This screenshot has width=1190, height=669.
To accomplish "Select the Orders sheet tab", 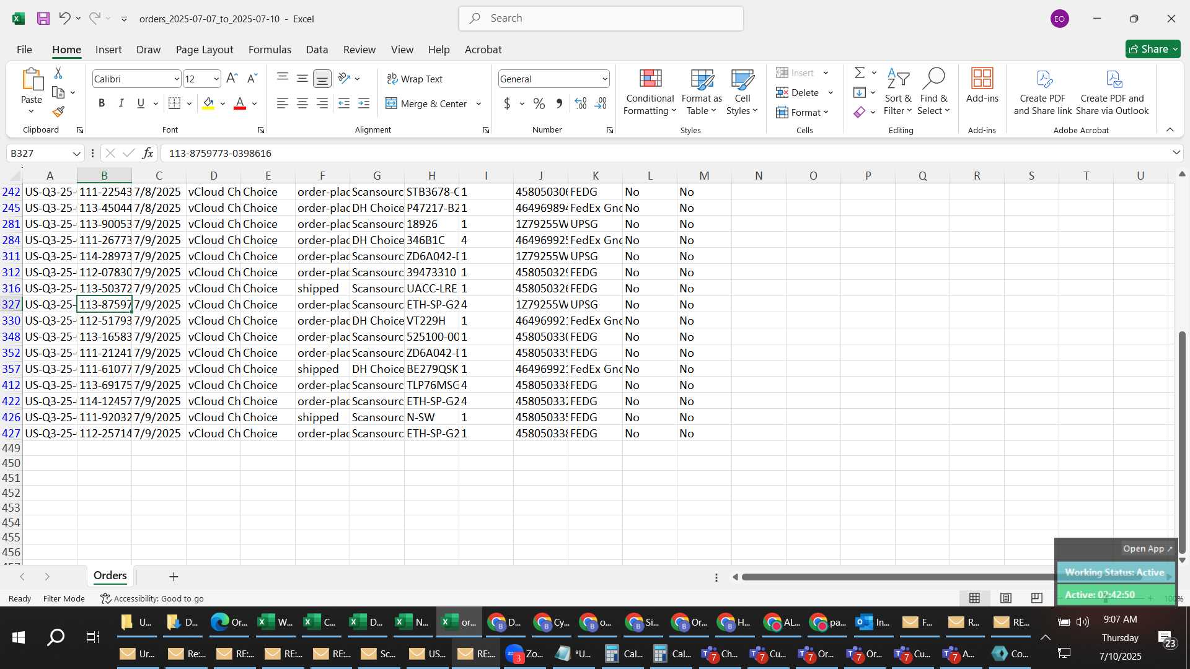I will click(x=110, y=575).
